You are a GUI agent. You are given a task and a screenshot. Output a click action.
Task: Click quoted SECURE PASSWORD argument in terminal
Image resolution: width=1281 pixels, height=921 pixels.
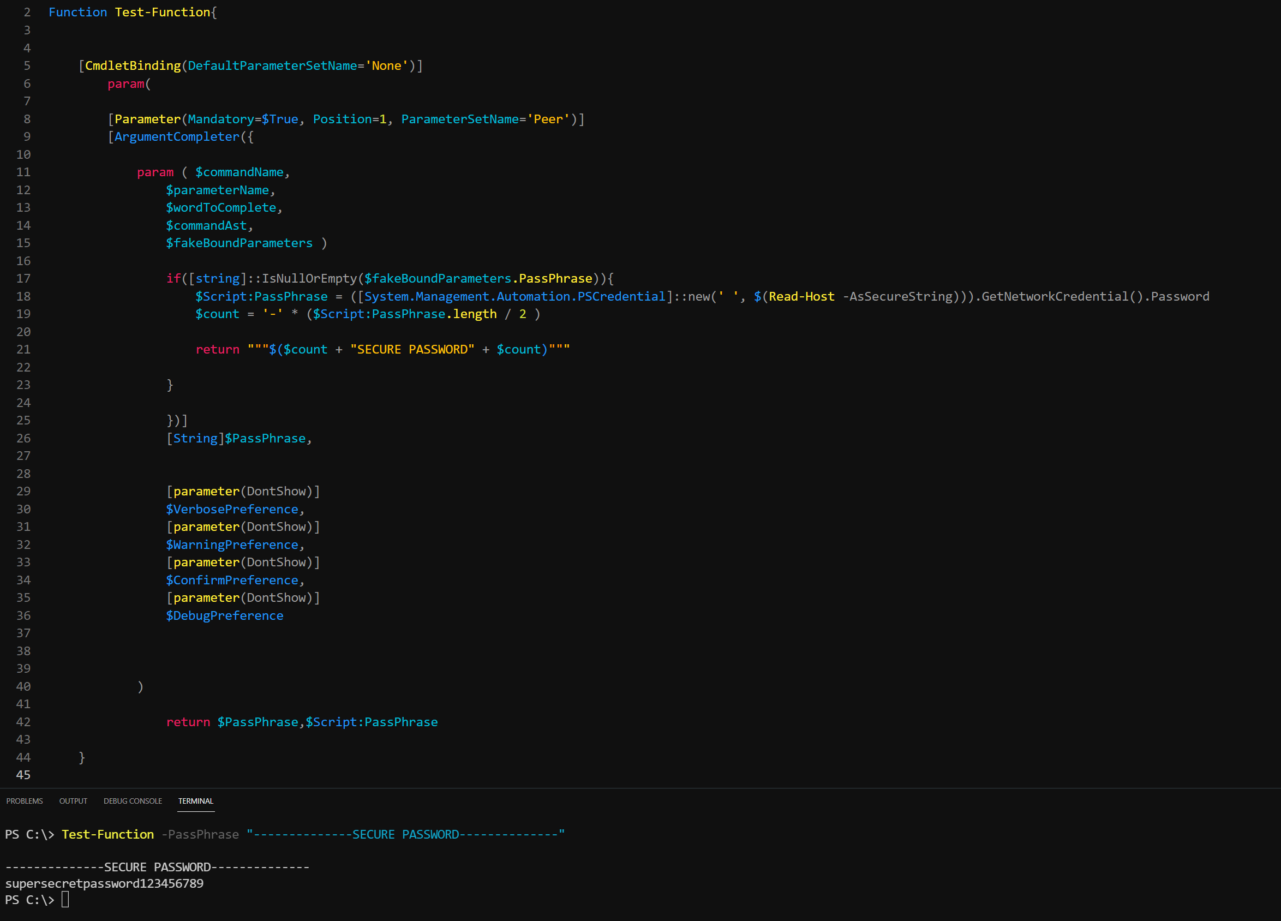point(405,834)
